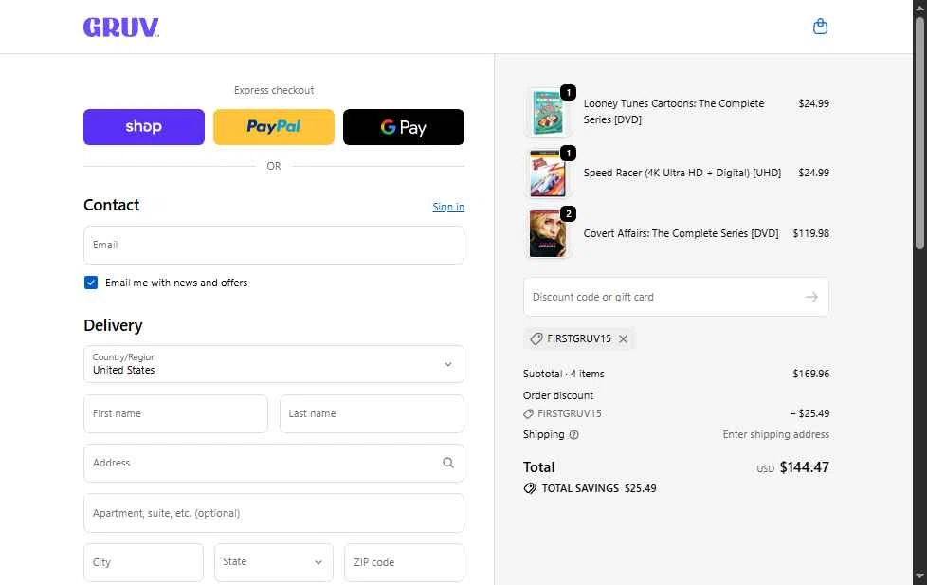The image size is (927, 585).
Task: Follow the Sign in link
Action: pyautogui.click(x=448, y=207)
